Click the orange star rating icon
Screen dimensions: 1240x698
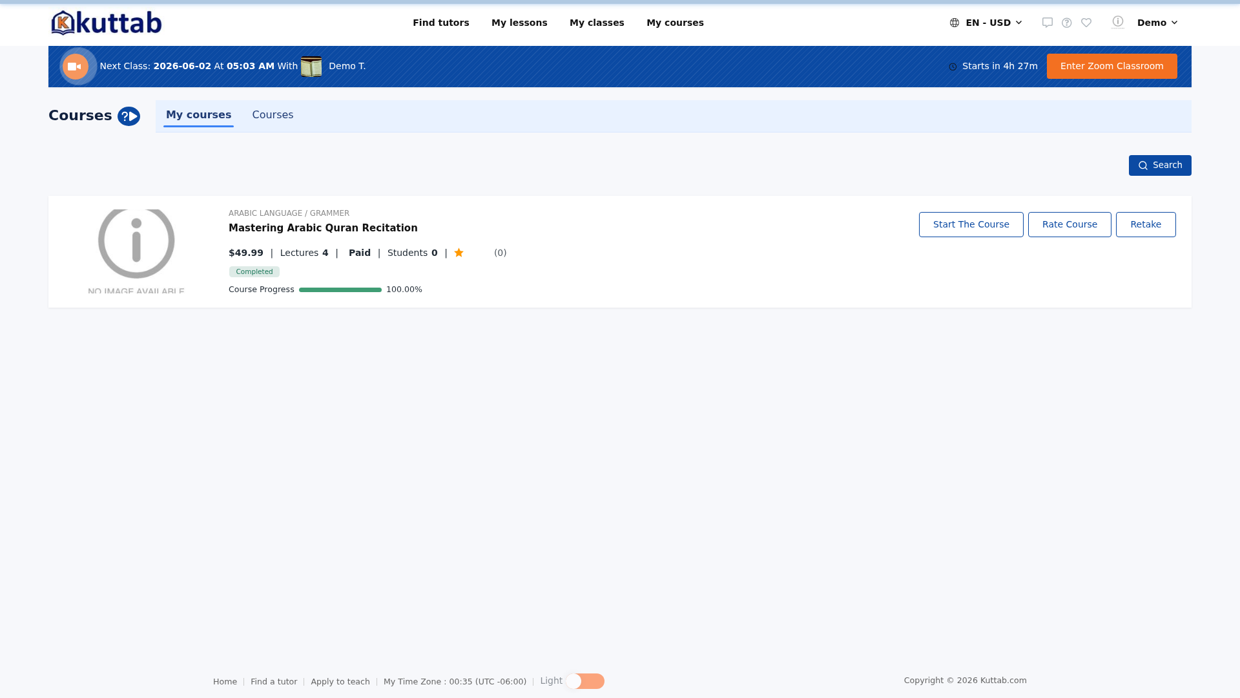[459, 253]
